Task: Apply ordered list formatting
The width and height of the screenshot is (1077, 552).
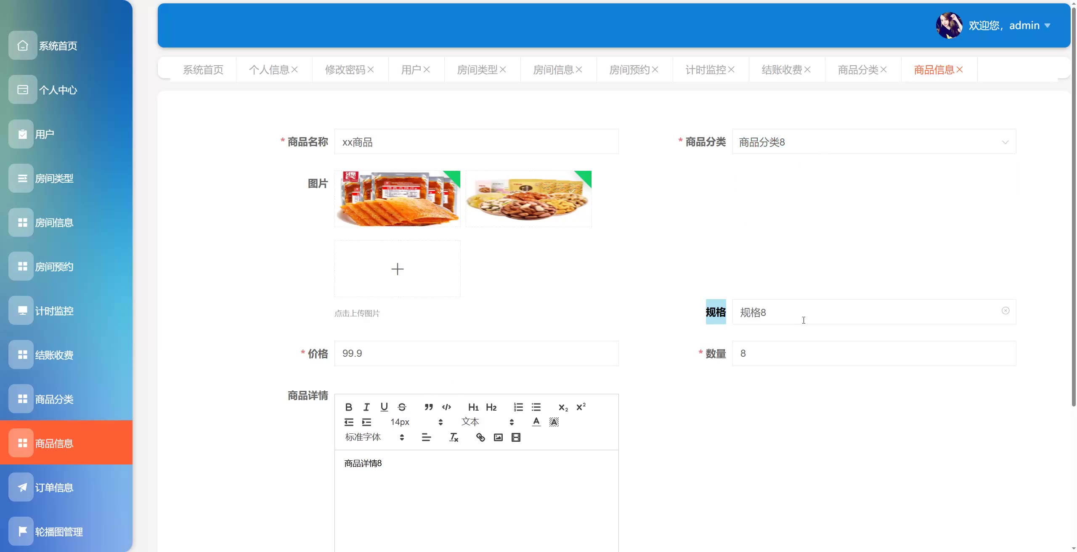Action: pyautogui.click(x=518, y=407)
